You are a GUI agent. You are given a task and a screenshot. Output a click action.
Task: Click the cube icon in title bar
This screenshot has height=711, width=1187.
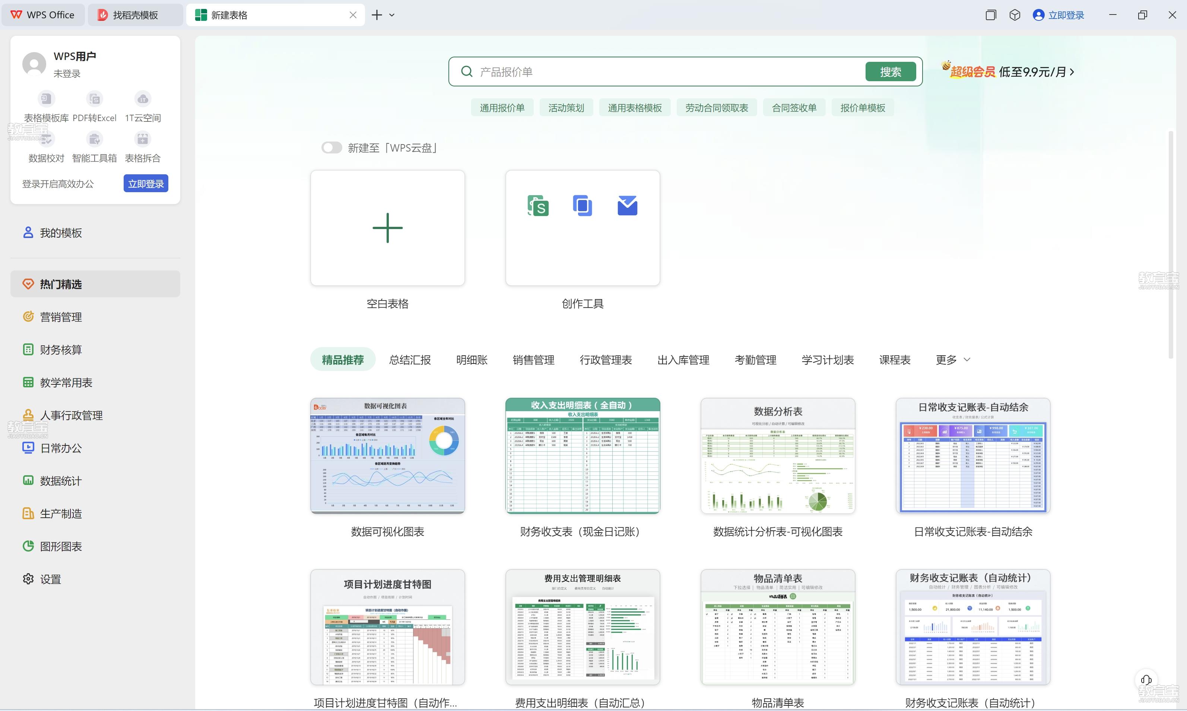(x=1015, y=15)
